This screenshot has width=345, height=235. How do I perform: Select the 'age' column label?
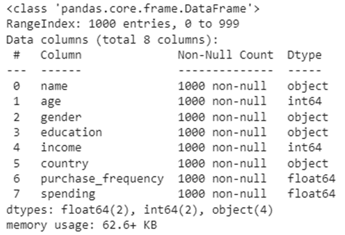(x=51, y=102)
